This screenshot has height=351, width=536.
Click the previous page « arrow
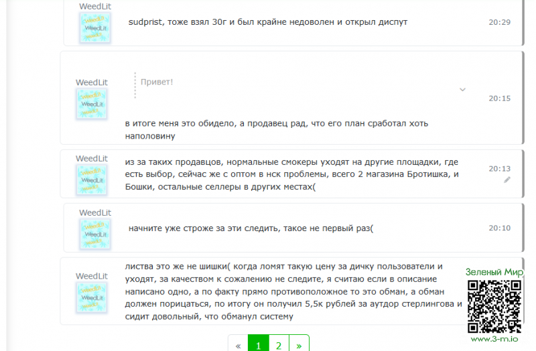[238, 345]
